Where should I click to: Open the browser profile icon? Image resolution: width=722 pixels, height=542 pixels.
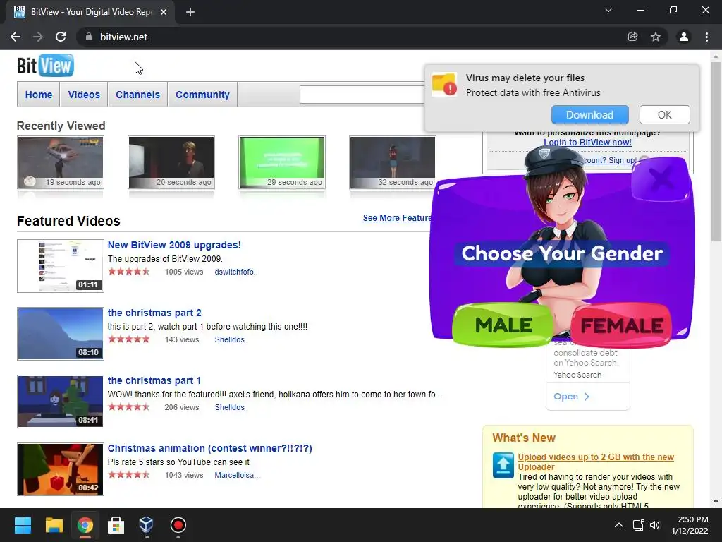point(684,37)
